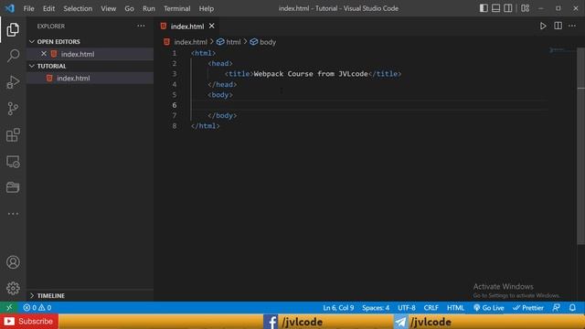Open Explorer Views and More Actions ellipsis
Viewport: 585px width, 329px height.
click(141, 27)
